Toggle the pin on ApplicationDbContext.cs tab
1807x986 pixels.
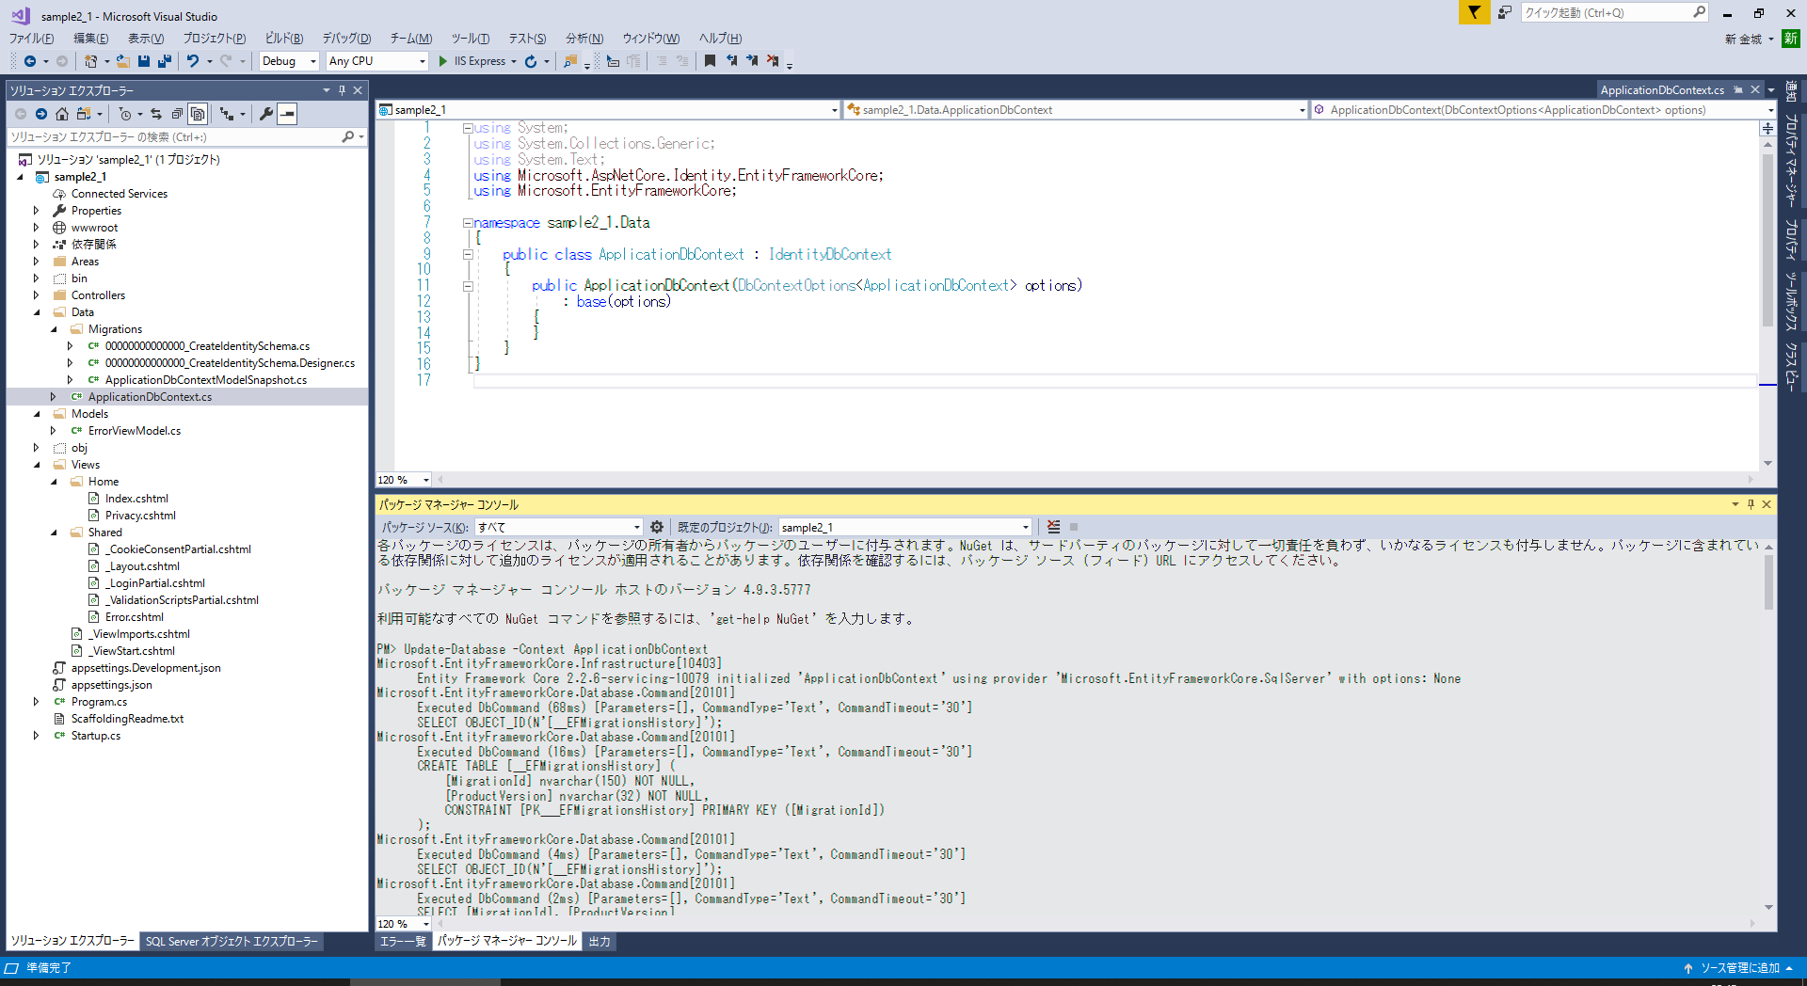pyautogui.click(x=1738, y=90)
